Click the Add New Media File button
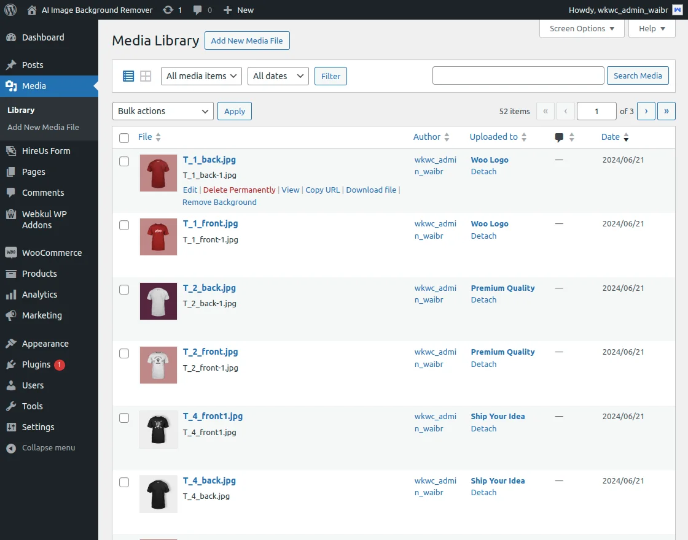688x540 pixels. pyautogui.click(x=247, y=41)
